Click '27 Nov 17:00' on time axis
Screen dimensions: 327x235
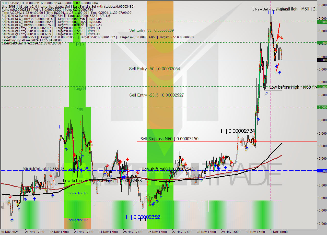(182, 232)
